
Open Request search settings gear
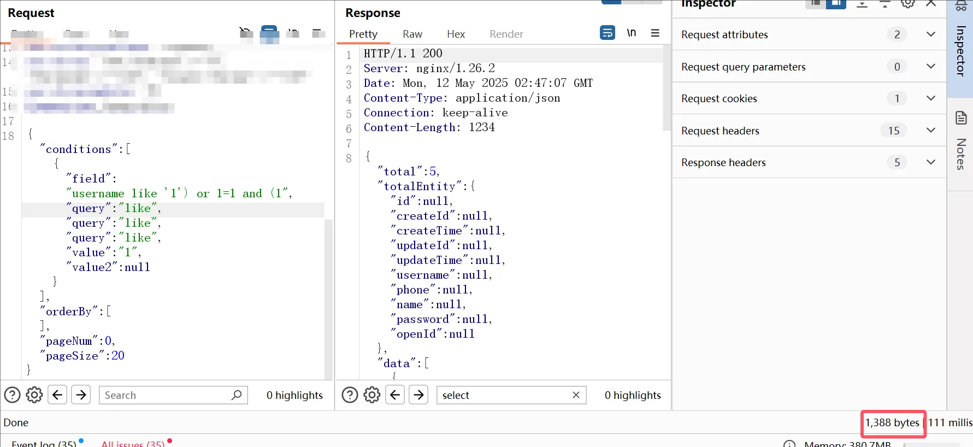coord(34,395)
